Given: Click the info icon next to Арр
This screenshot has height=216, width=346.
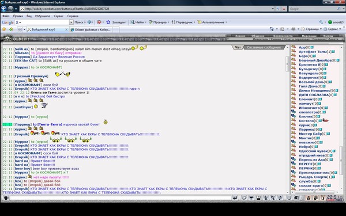Looking at the screenshot, I should click(312, 47).
